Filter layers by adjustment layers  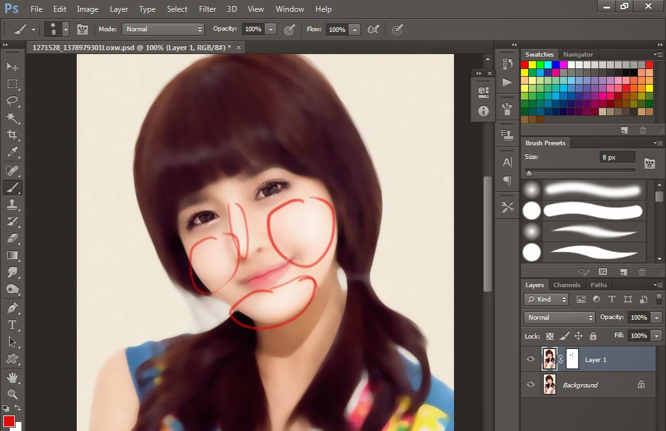596,299
